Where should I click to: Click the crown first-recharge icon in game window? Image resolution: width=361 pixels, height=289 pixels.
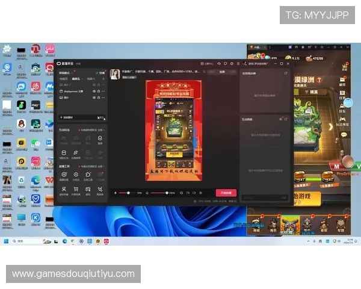(x=345, y=66)
